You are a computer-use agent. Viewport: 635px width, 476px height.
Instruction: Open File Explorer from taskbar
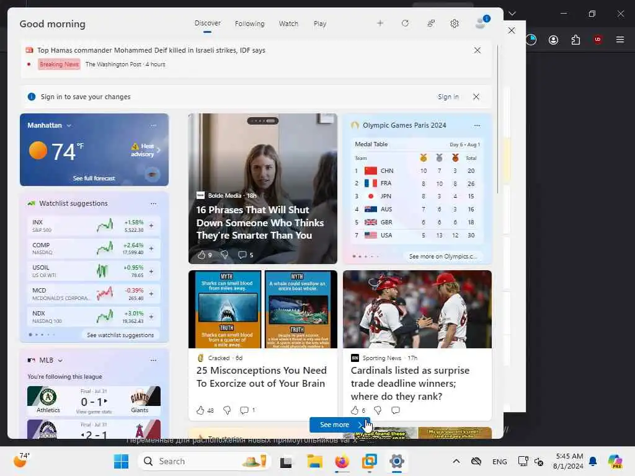314,461
